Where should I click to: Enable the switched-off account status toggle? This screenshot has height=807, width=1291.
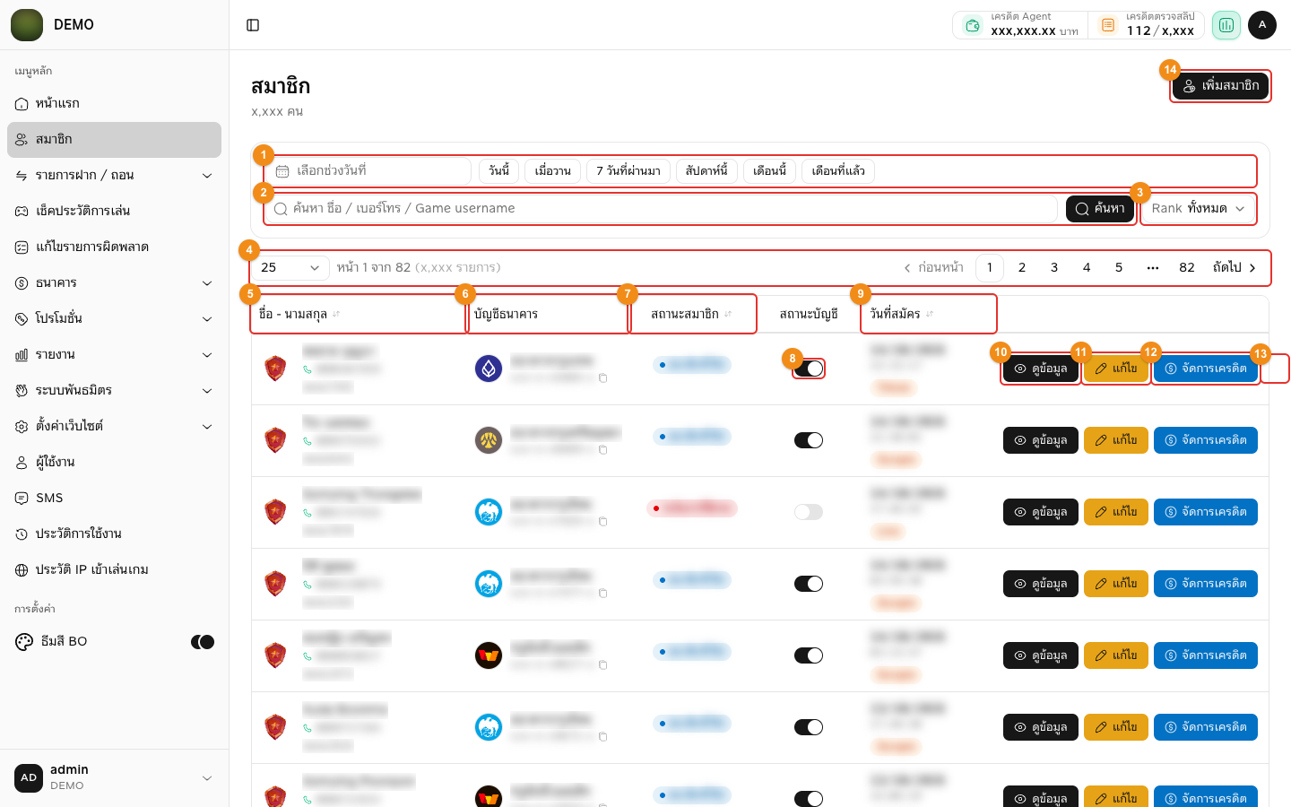point(809,512)
